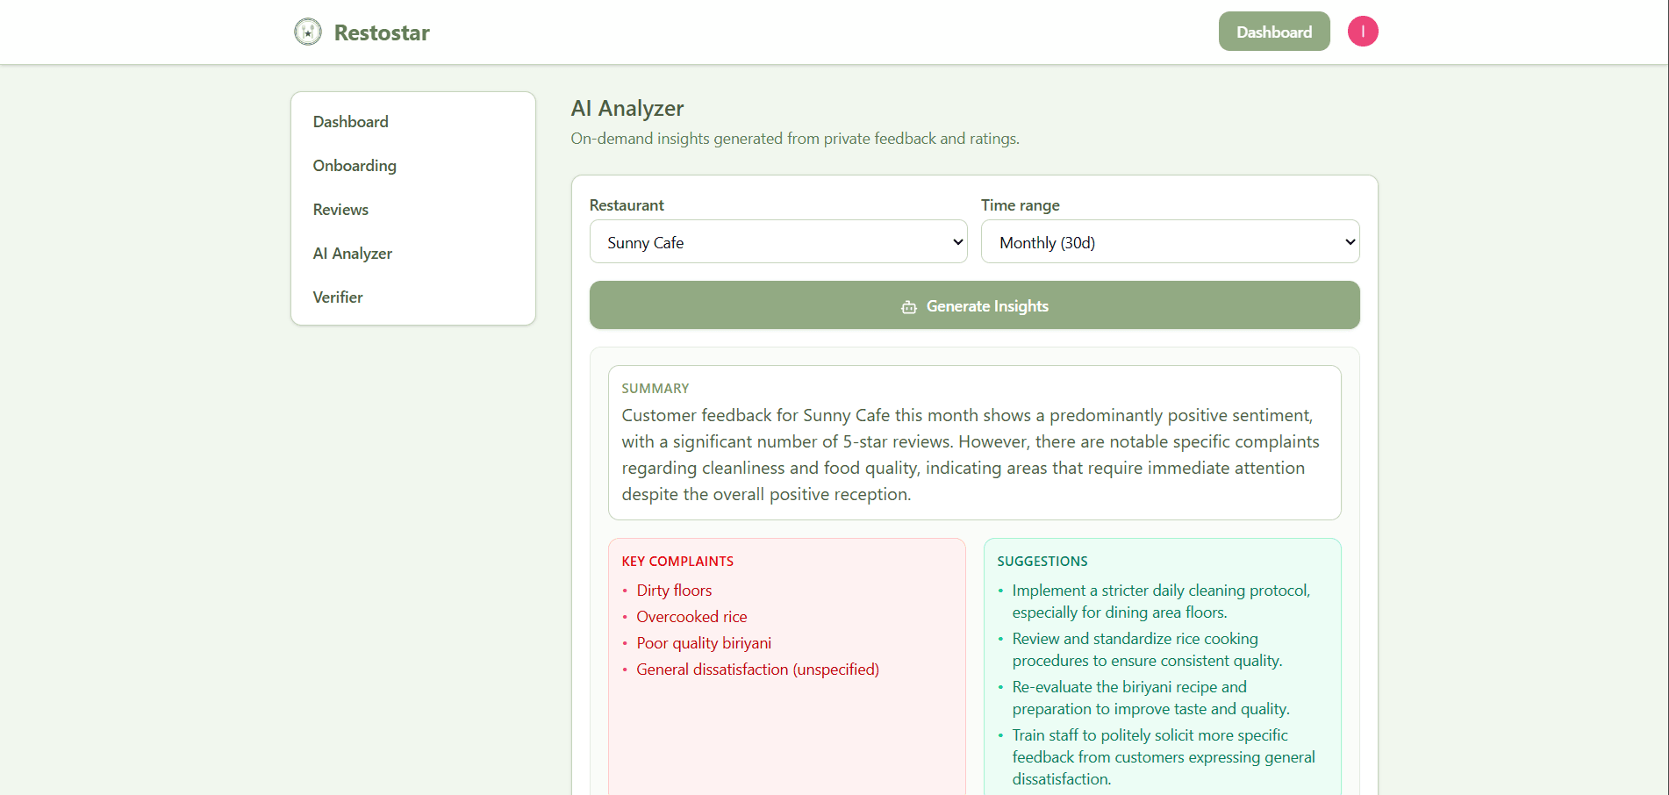Click the fork and spoon emblem in header
The height and width of the screenshot is (795, 1669).
pyautogui.click(x=308, y=32)
